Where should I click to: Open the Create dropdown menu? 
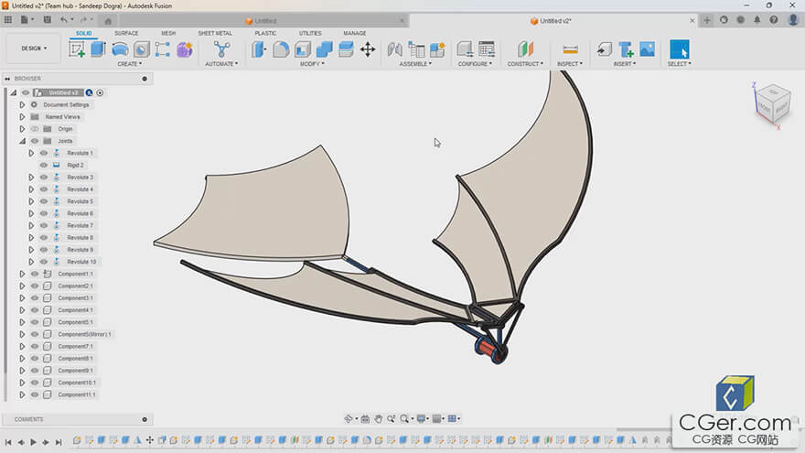pyautogui.click(x=129, y=64)
